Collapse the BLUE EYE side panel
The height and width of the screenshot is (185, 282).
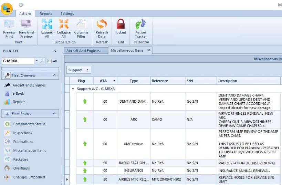(55, 51)
